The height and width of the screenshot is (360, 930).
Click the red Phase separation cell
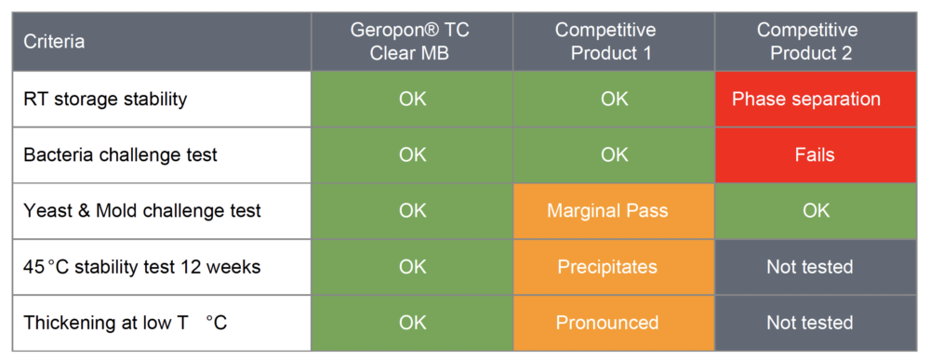pos(817,99)
